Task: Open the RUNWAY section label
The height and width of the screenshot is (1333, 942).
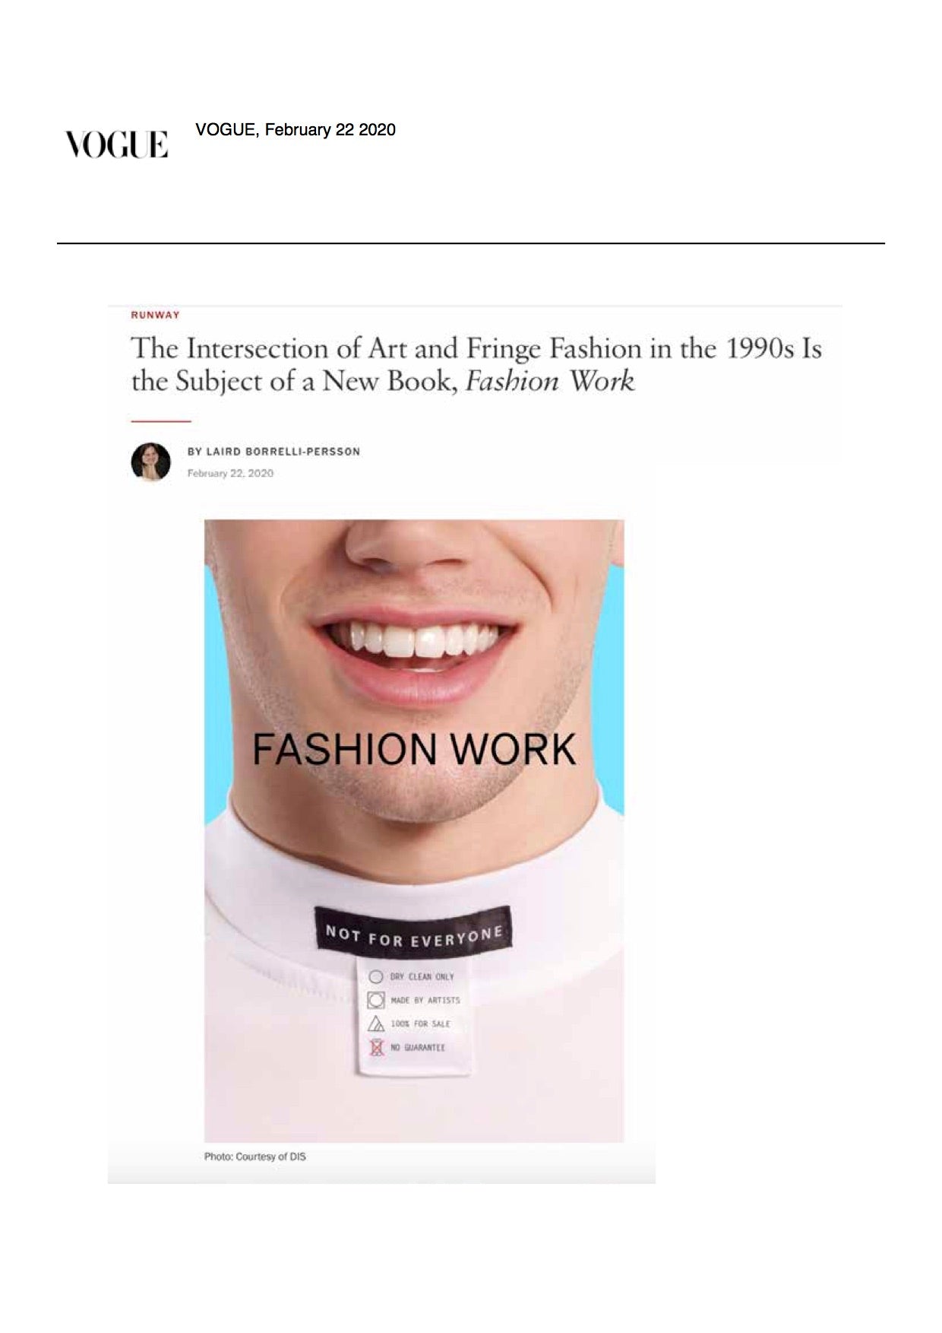Action: [x=156, y=315]
